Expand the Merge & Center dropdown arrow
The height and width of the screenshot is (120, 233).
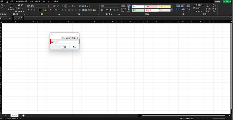coord(98,10)
